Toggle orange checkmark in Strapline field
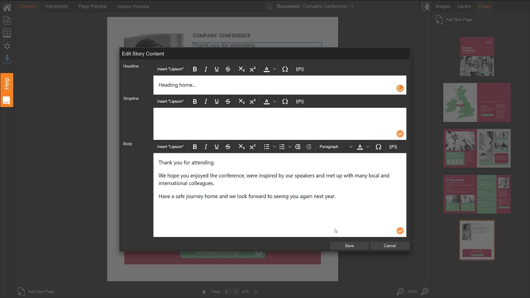The height and width of the screenshot is (298, 530). (x=400, y=134)
